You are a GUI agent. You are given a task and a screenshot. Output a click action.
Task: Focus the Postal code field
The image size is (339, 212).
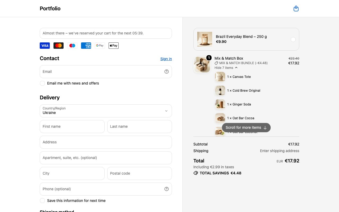(140, 173)
